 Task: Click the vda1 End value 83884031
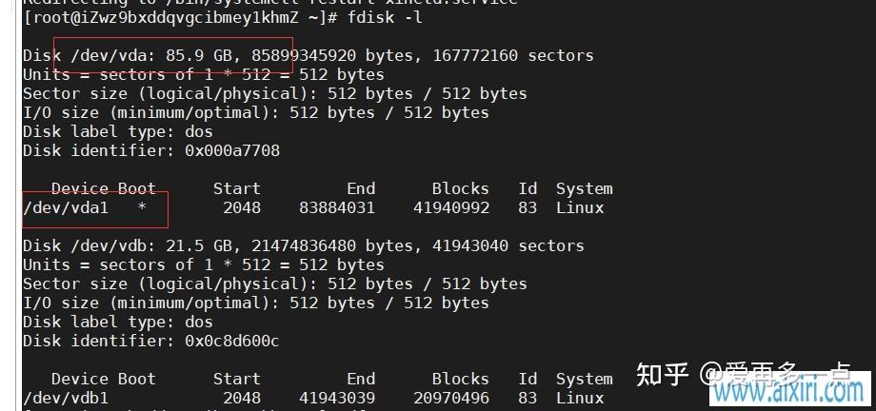337,208
